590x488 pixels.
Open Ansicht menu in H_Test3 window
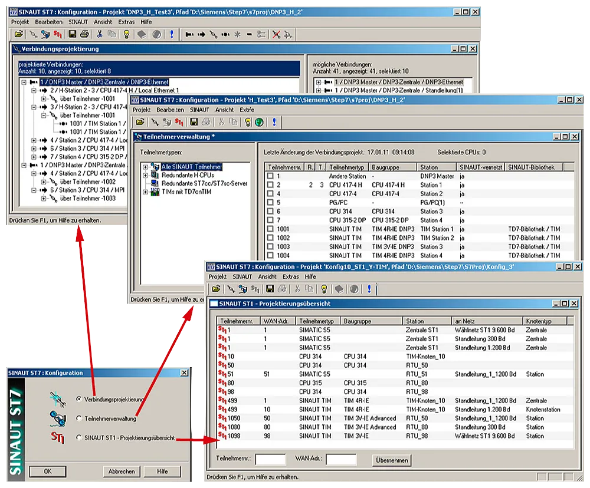pos(225,110)
